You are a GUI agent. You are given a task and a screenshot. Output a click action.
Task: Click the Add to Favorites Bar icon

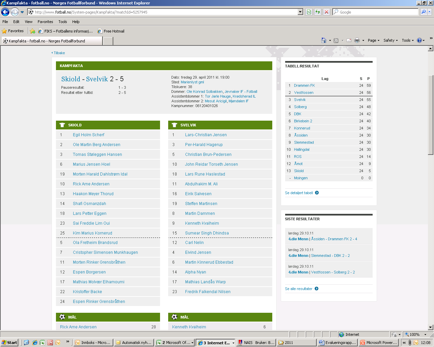(33, 31)
